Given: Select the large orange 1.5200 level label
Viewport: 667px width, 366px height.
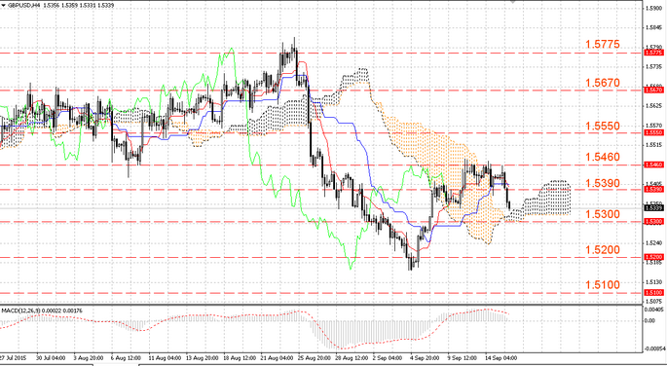Looking at the screenshot, I should click(603, 250).
